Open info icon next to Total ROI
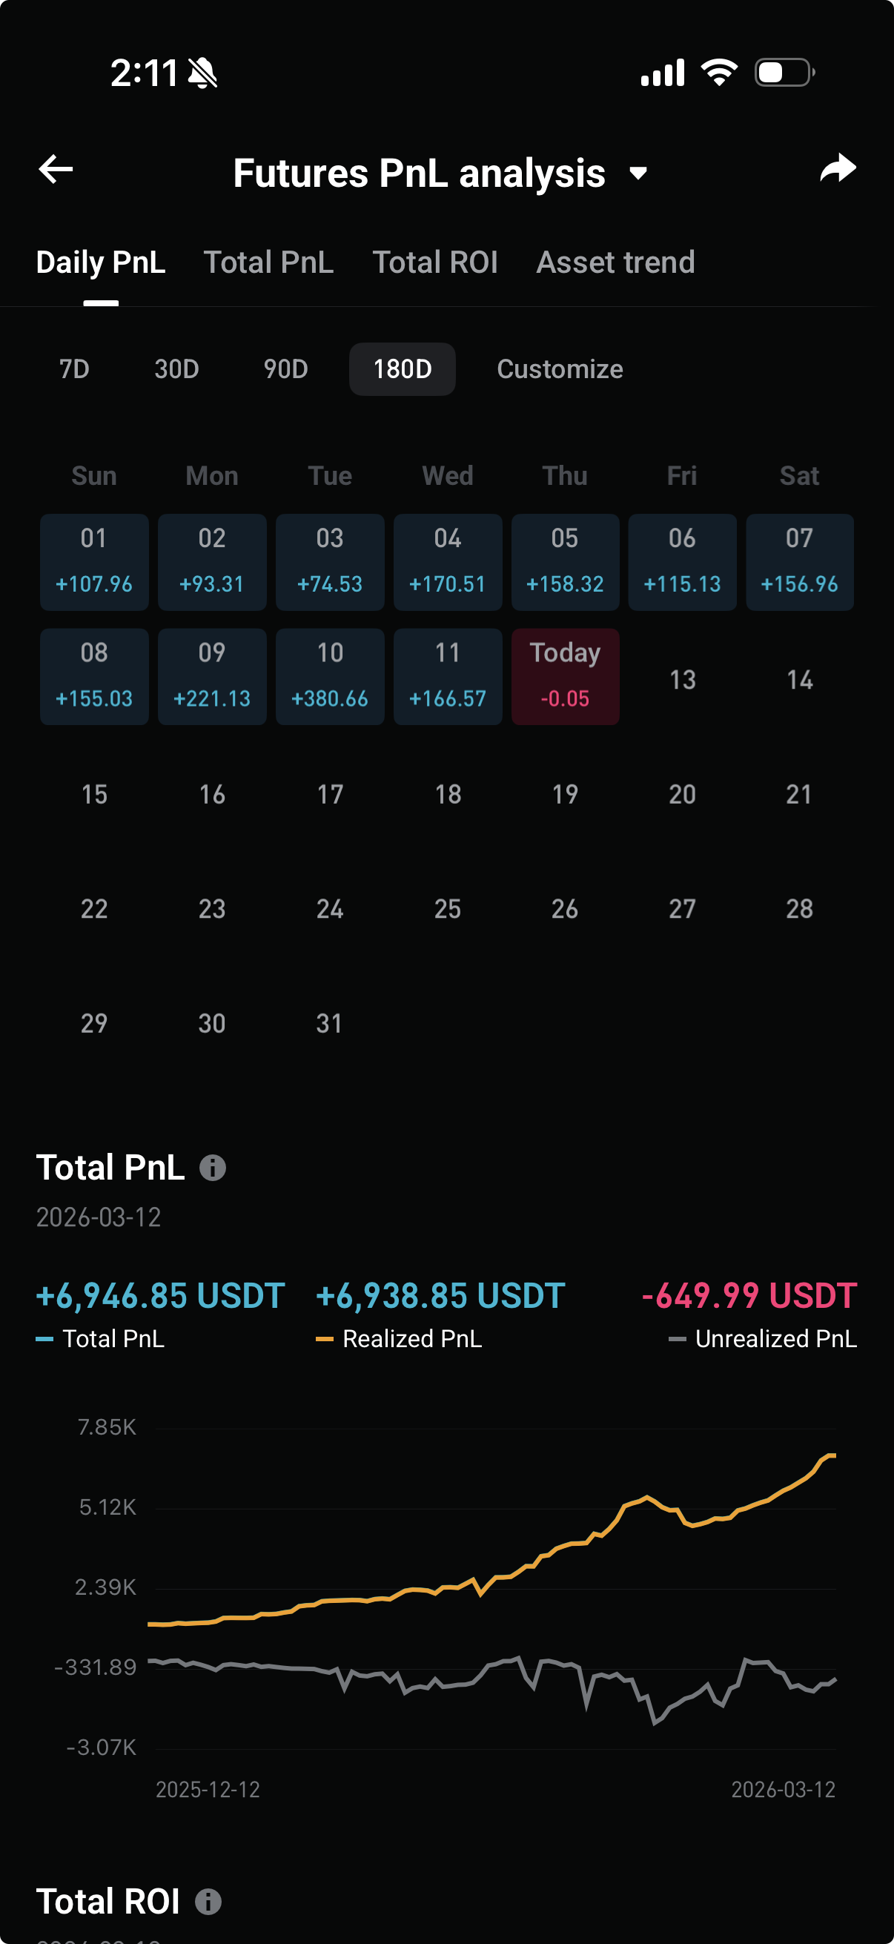The width and height of the screenshot is (894, 1944). (x=208, y=1901)
